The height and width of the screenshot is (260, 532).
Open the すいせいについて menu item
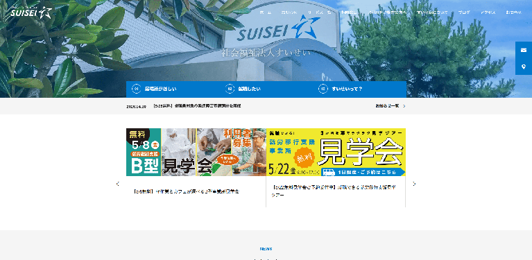click(432, 12)
